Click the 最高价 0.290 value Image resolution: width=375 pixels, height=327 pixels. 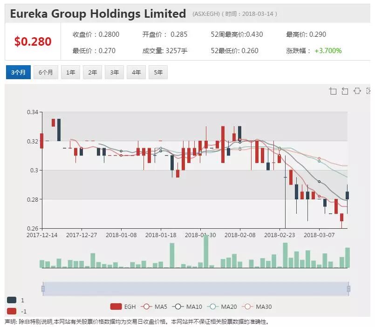click(306, 34)
